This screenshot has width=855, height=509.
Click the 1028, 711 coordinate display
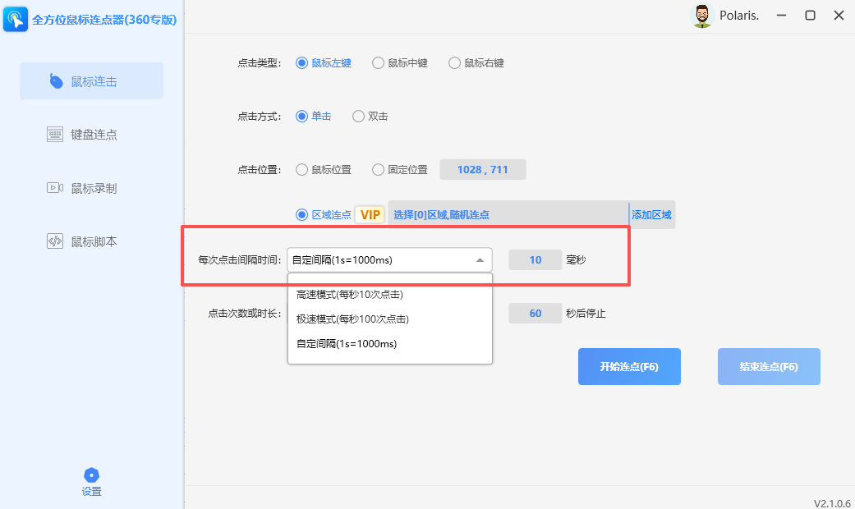[483, 169]
